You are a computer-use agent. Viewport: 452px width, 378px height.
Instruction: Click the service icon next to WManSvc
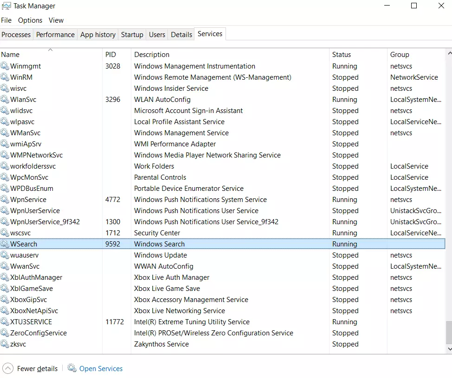(5, 133)
